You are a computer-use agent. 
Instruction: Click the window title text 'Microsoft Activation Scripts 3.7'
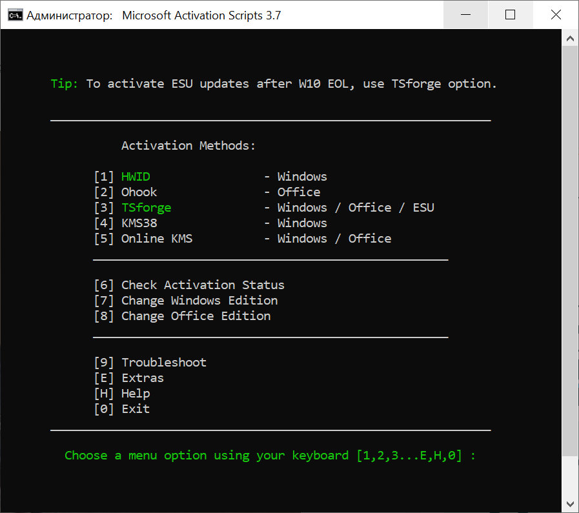click(x=201, y=15)
